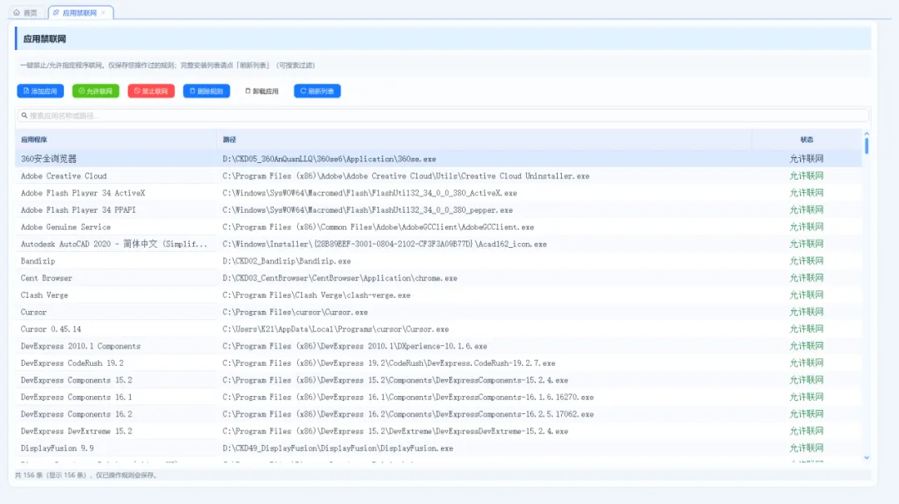Select DevExpress Components 15.2

click(77, 380)
